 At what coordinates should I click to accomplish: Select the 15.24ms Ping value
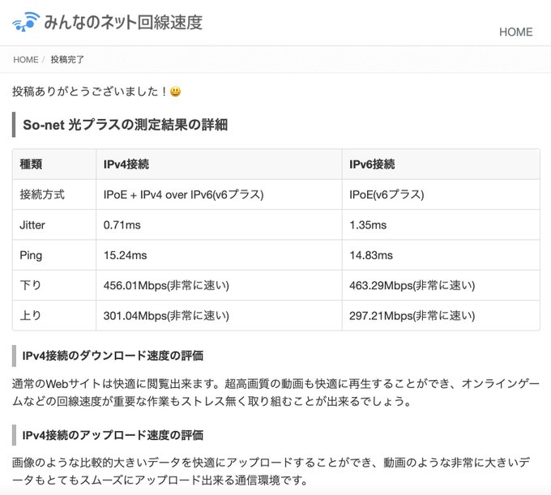coord(125,255)
